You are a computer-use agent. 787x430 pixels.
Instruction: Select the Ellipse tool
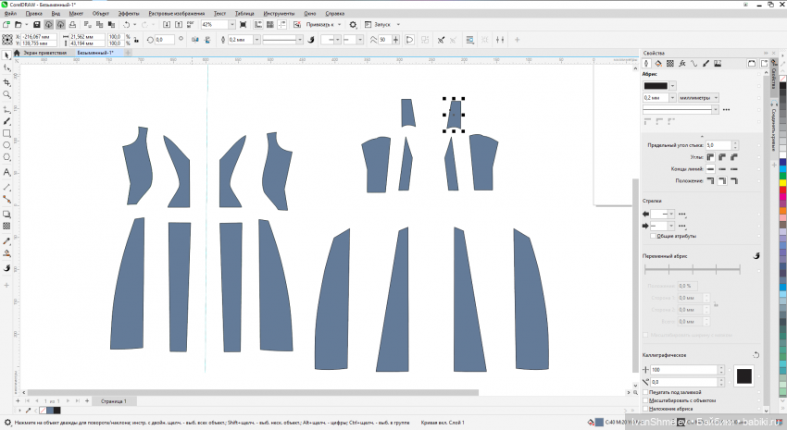6,145
